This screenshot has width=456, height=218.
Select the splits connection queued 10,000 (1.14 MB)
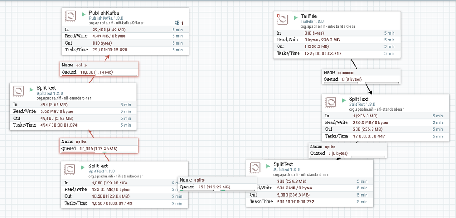click(x=99, y=69)
